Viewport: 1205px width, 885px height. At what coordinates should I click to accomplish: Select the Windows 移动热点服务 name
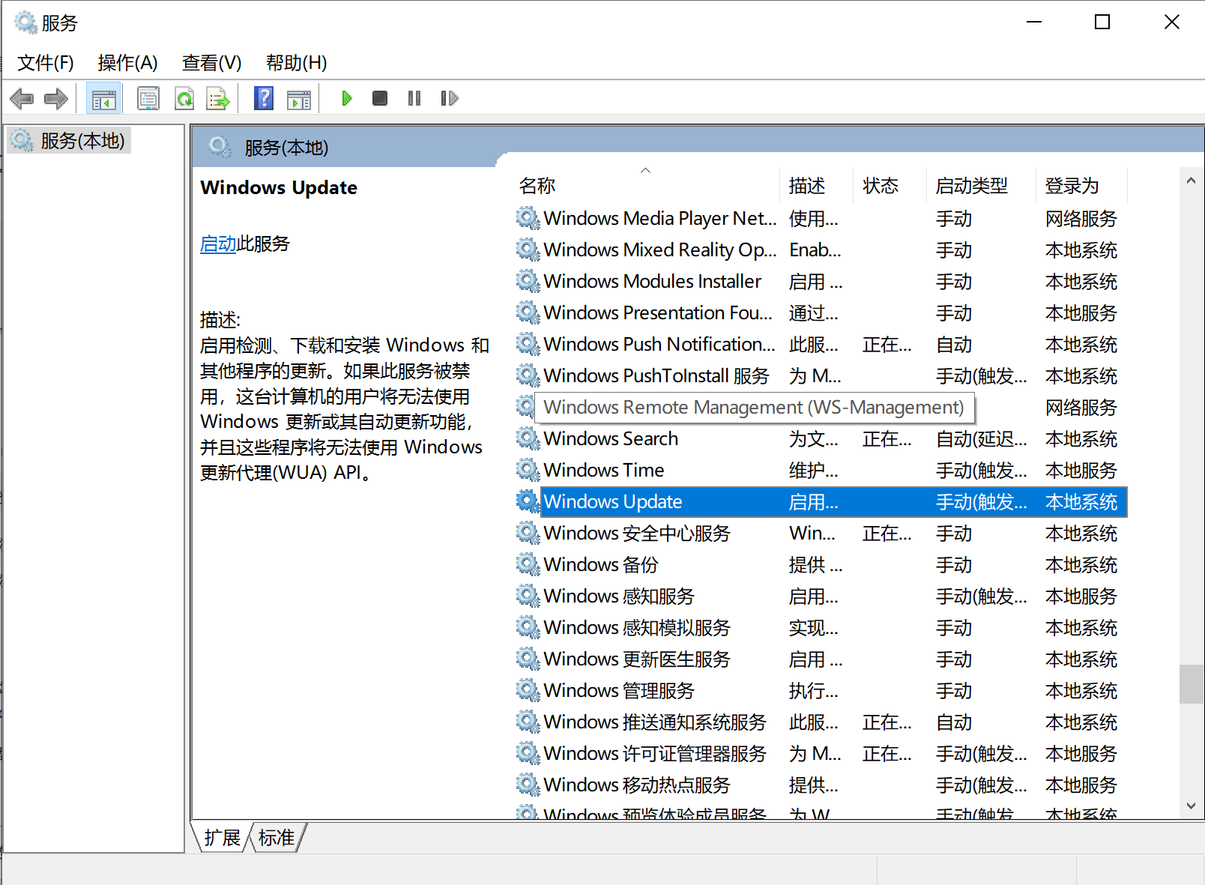(637, 785)
